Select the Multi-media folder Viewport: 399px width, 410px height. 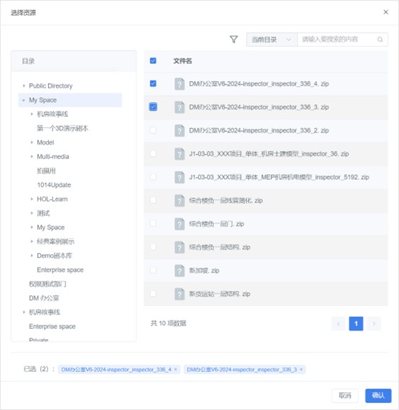[53, 157]
